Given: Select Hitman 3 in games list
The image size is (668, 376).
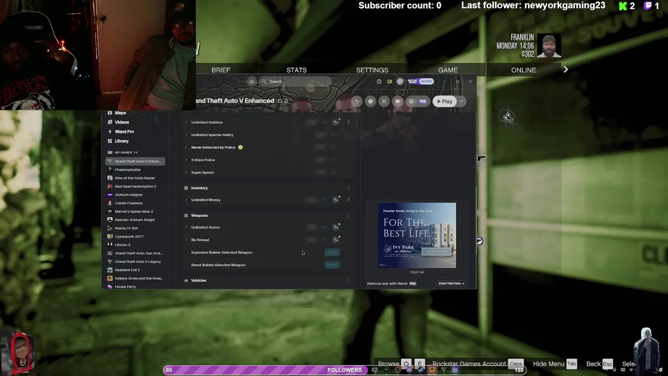Looking at the screenshot, I should [x=135, y=245].
